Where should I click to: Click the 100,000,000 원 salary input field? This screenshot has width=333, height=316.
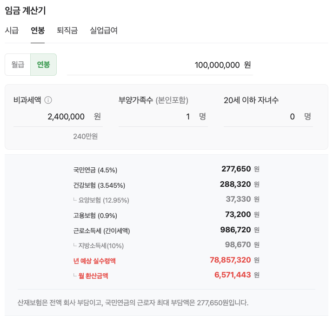pos(160,65)
